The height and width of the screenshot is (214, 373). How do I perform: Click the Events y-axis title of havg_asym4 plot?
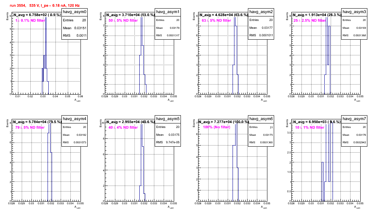7,123
